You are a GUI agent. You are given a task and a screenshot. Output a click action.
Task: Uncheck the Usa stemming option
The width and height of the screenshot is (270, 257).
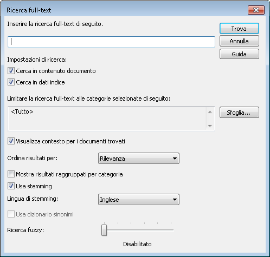pos(11,186)
